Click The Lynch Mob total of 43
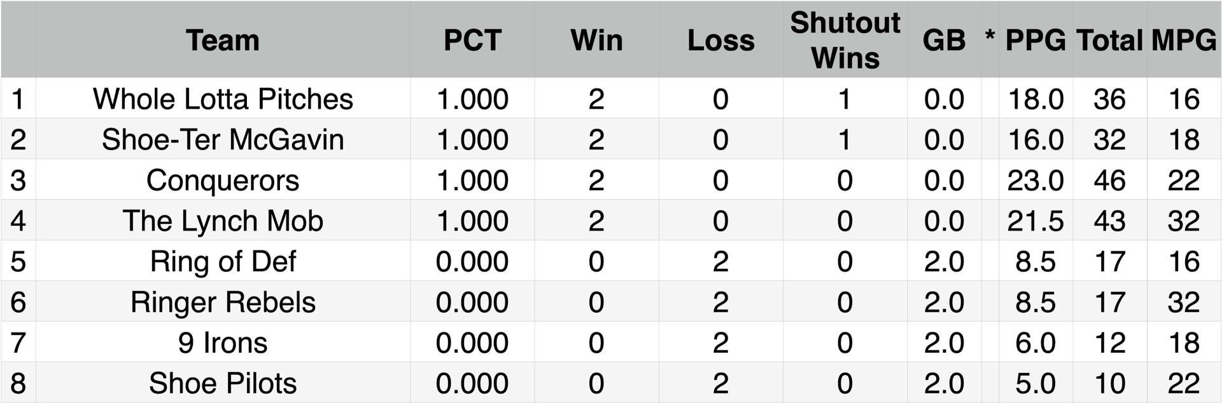This screenshot has height=403, width=1222. tap(1109, 221)
